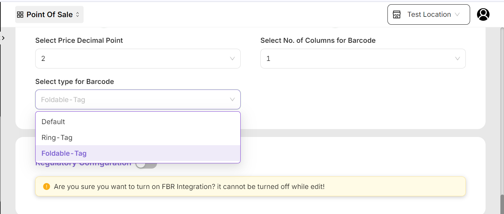504x214 pixels.
Task: Click the Point Of Sale module button
Action: tap(49, 14)
